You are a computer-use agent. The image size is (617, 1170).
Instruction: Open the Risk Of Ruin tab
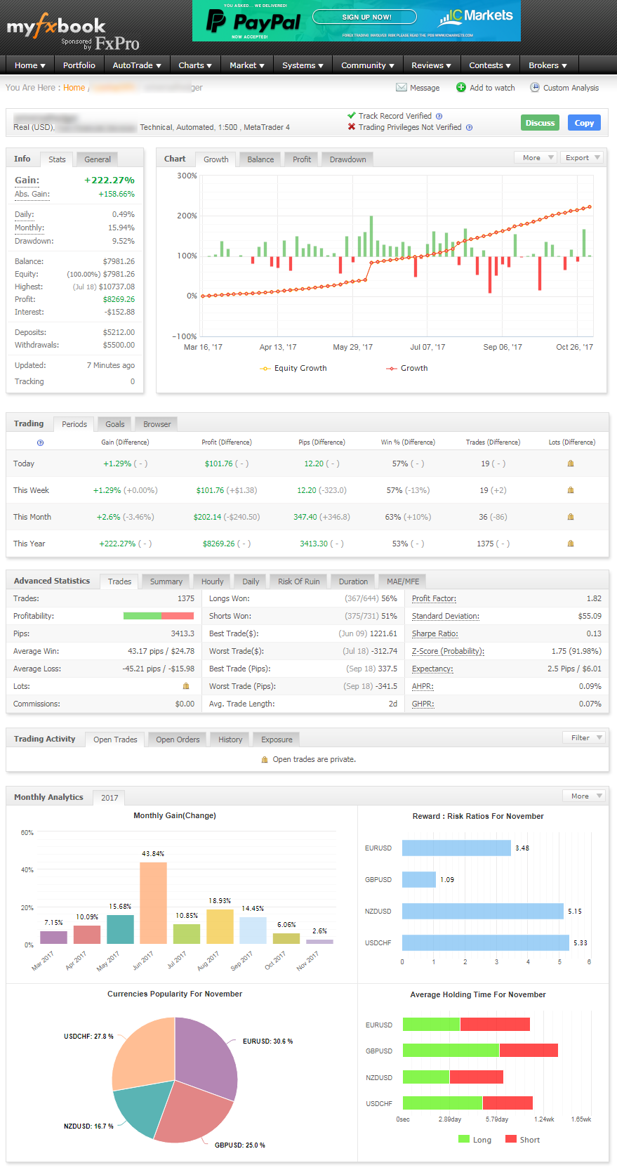(x=298, y=581)
